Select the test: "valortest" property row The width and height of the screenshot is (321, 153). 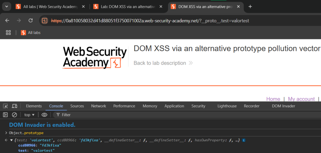click(x=36, y=151)
